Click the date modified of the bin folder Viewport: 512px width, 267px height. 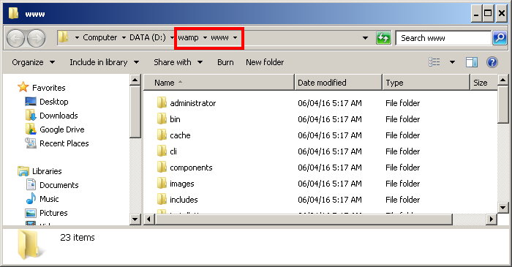(x=330, y=119)
